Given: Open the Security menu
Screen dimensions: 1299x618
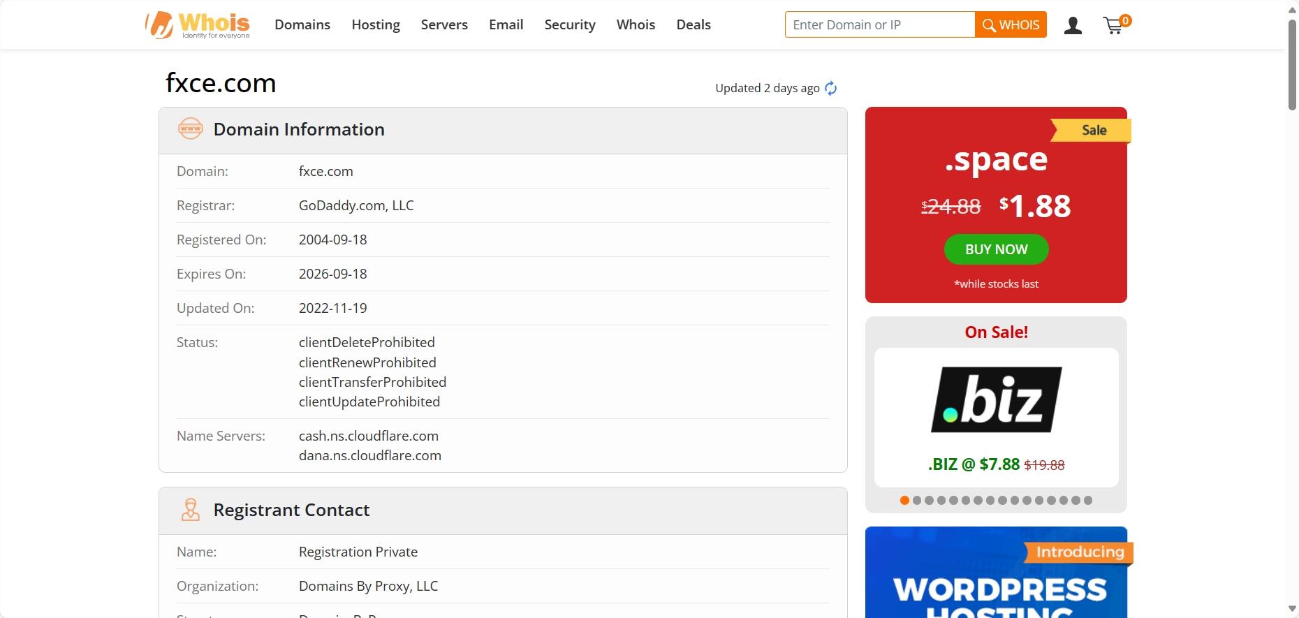Looking at the screenshot, I should pos(570,24).
